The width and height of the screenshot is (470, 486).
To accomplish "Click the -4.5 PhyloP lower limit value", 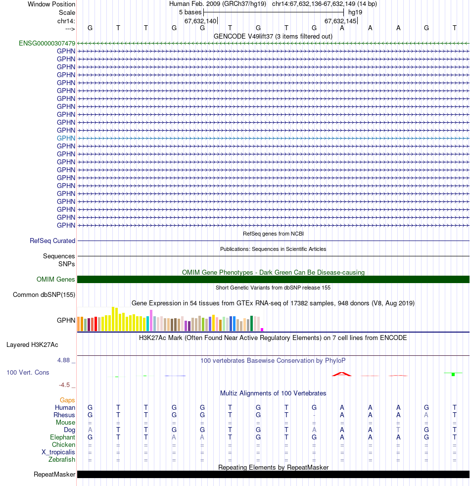I will 64,385.
